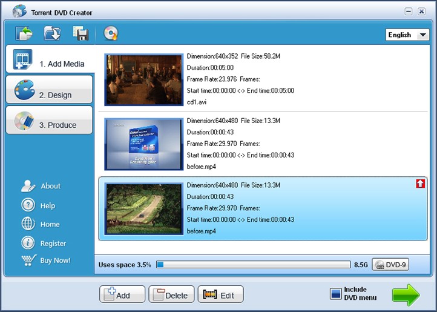This screenshot has height=312, width=437.
Task: Click Frame Rate:23.976 text
Action: click(211, 79)
